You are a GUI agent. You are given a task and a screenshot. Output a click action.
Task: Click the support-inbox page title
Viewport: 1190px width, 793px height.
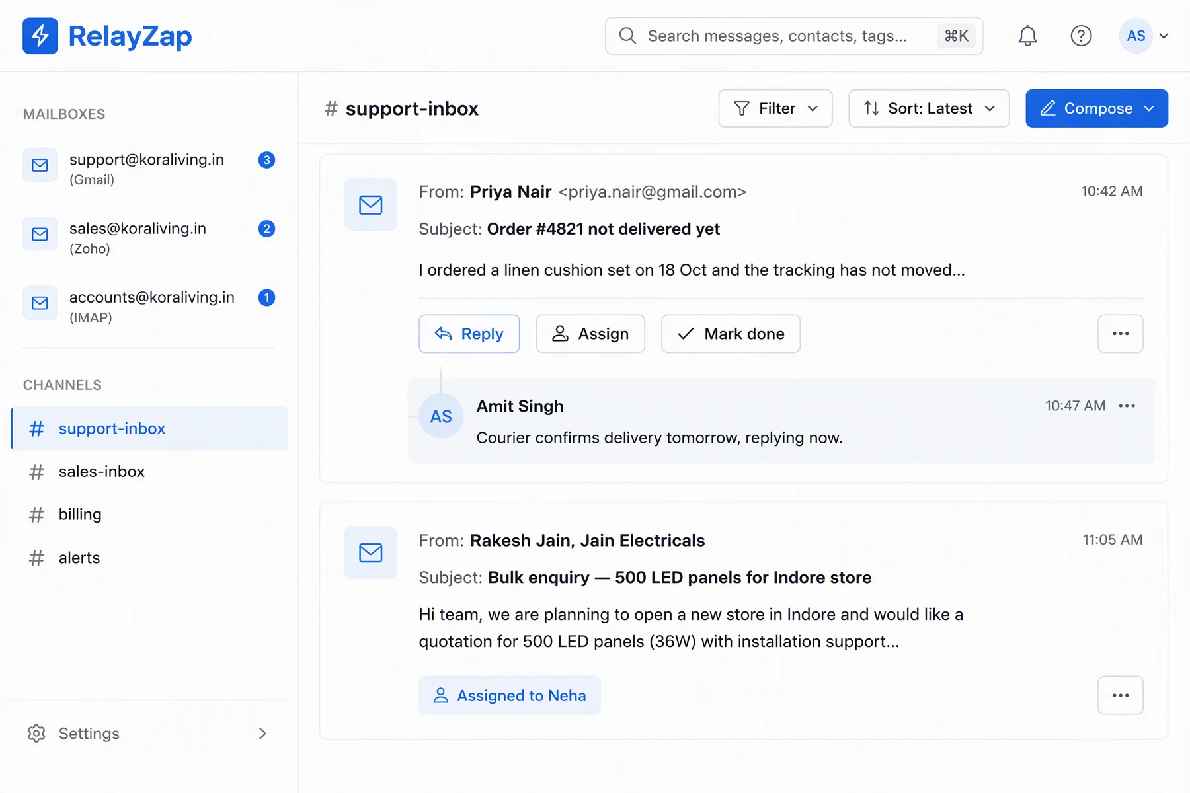point(412,108)
